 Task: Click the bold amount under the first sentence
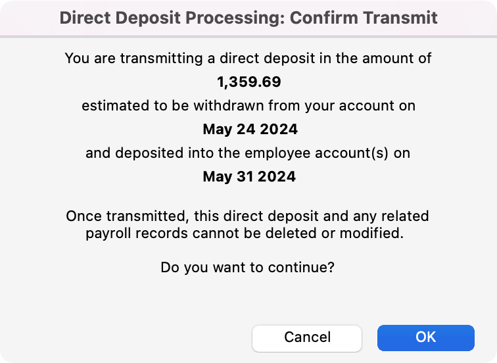point(248,82)
